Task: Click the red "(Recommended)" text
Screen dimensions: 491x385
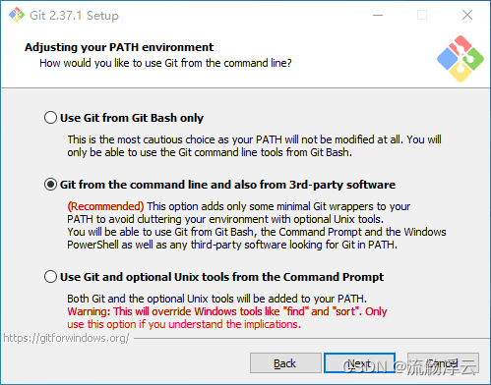Action: (x=105, y=206)
